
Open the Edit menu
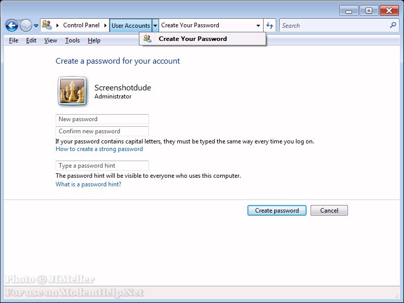(31, 40)
